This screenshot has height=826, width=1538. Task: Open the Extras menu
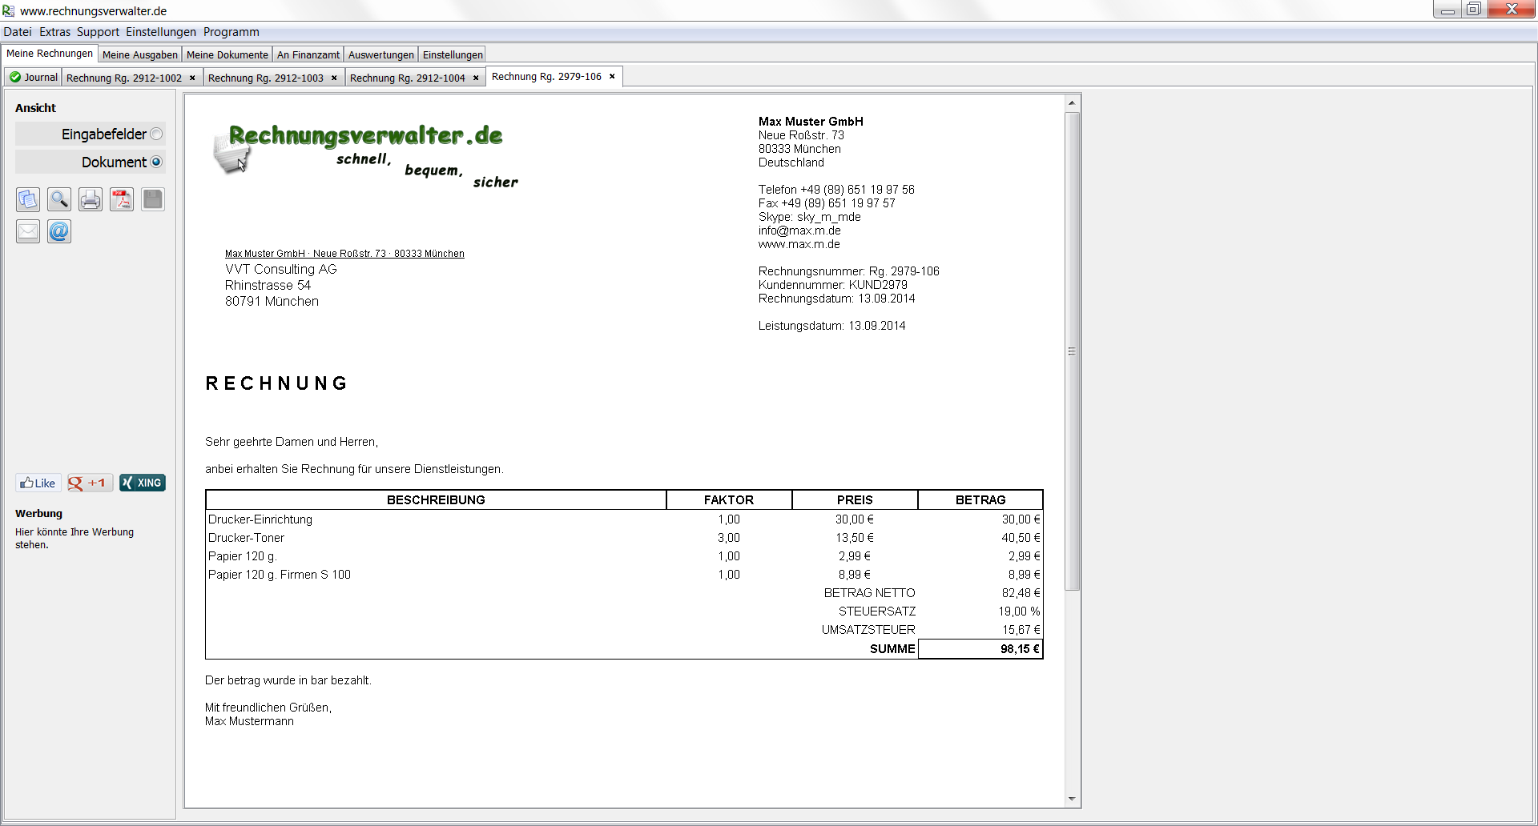[x=54, y=32]
